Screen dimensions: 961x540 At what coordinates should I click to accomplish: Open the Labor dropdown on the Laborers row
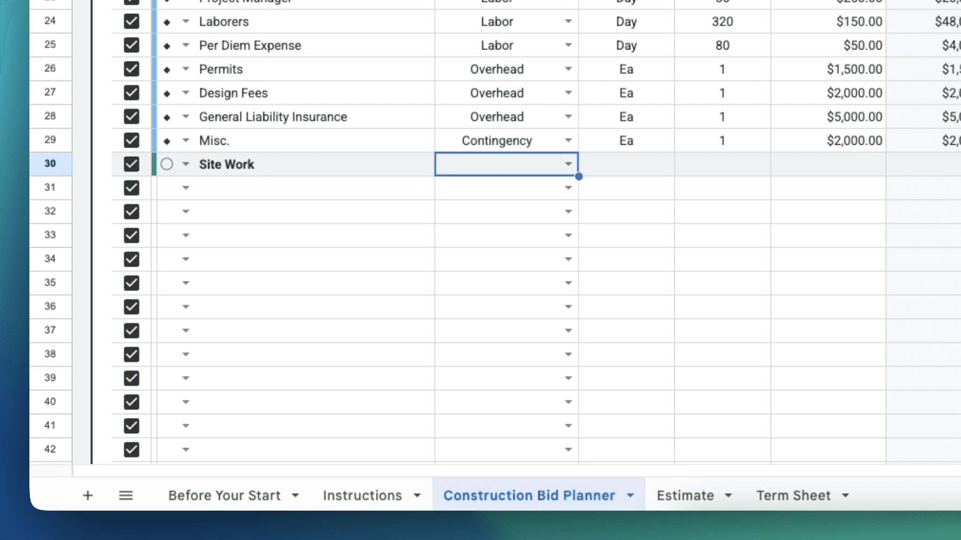pos(569,22)
